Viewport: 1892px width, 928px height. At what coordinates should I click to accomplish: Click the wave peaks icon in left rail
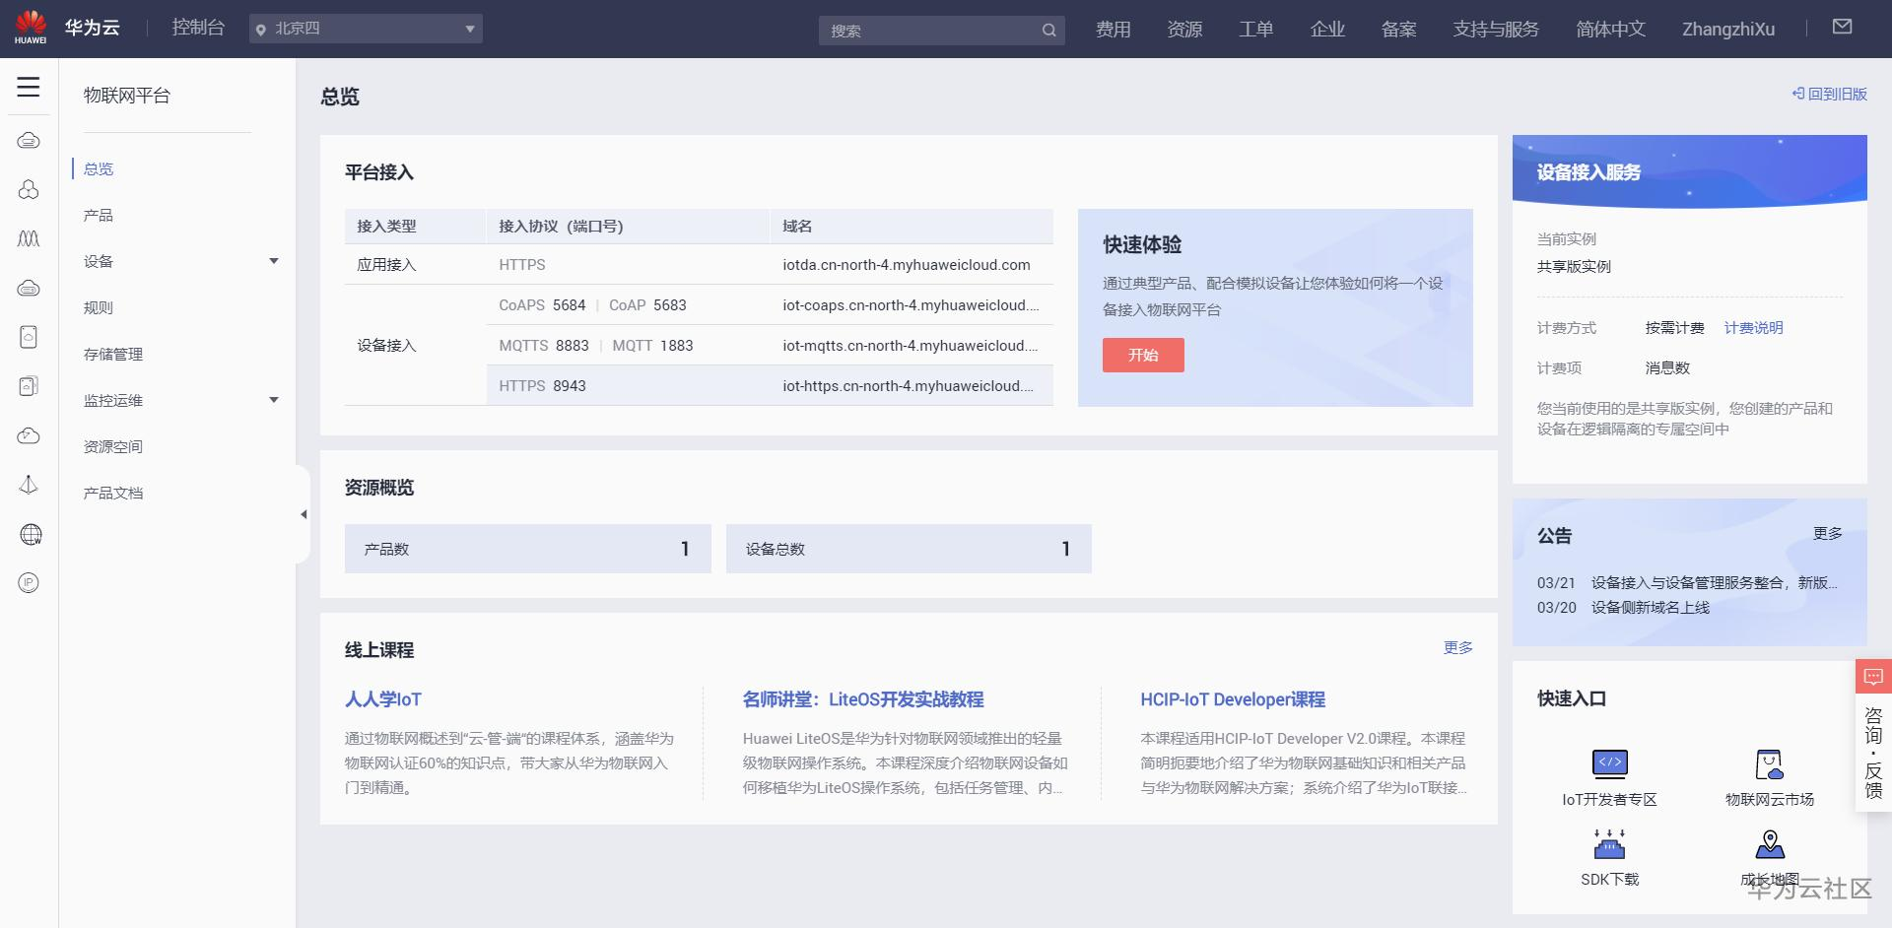29,238
